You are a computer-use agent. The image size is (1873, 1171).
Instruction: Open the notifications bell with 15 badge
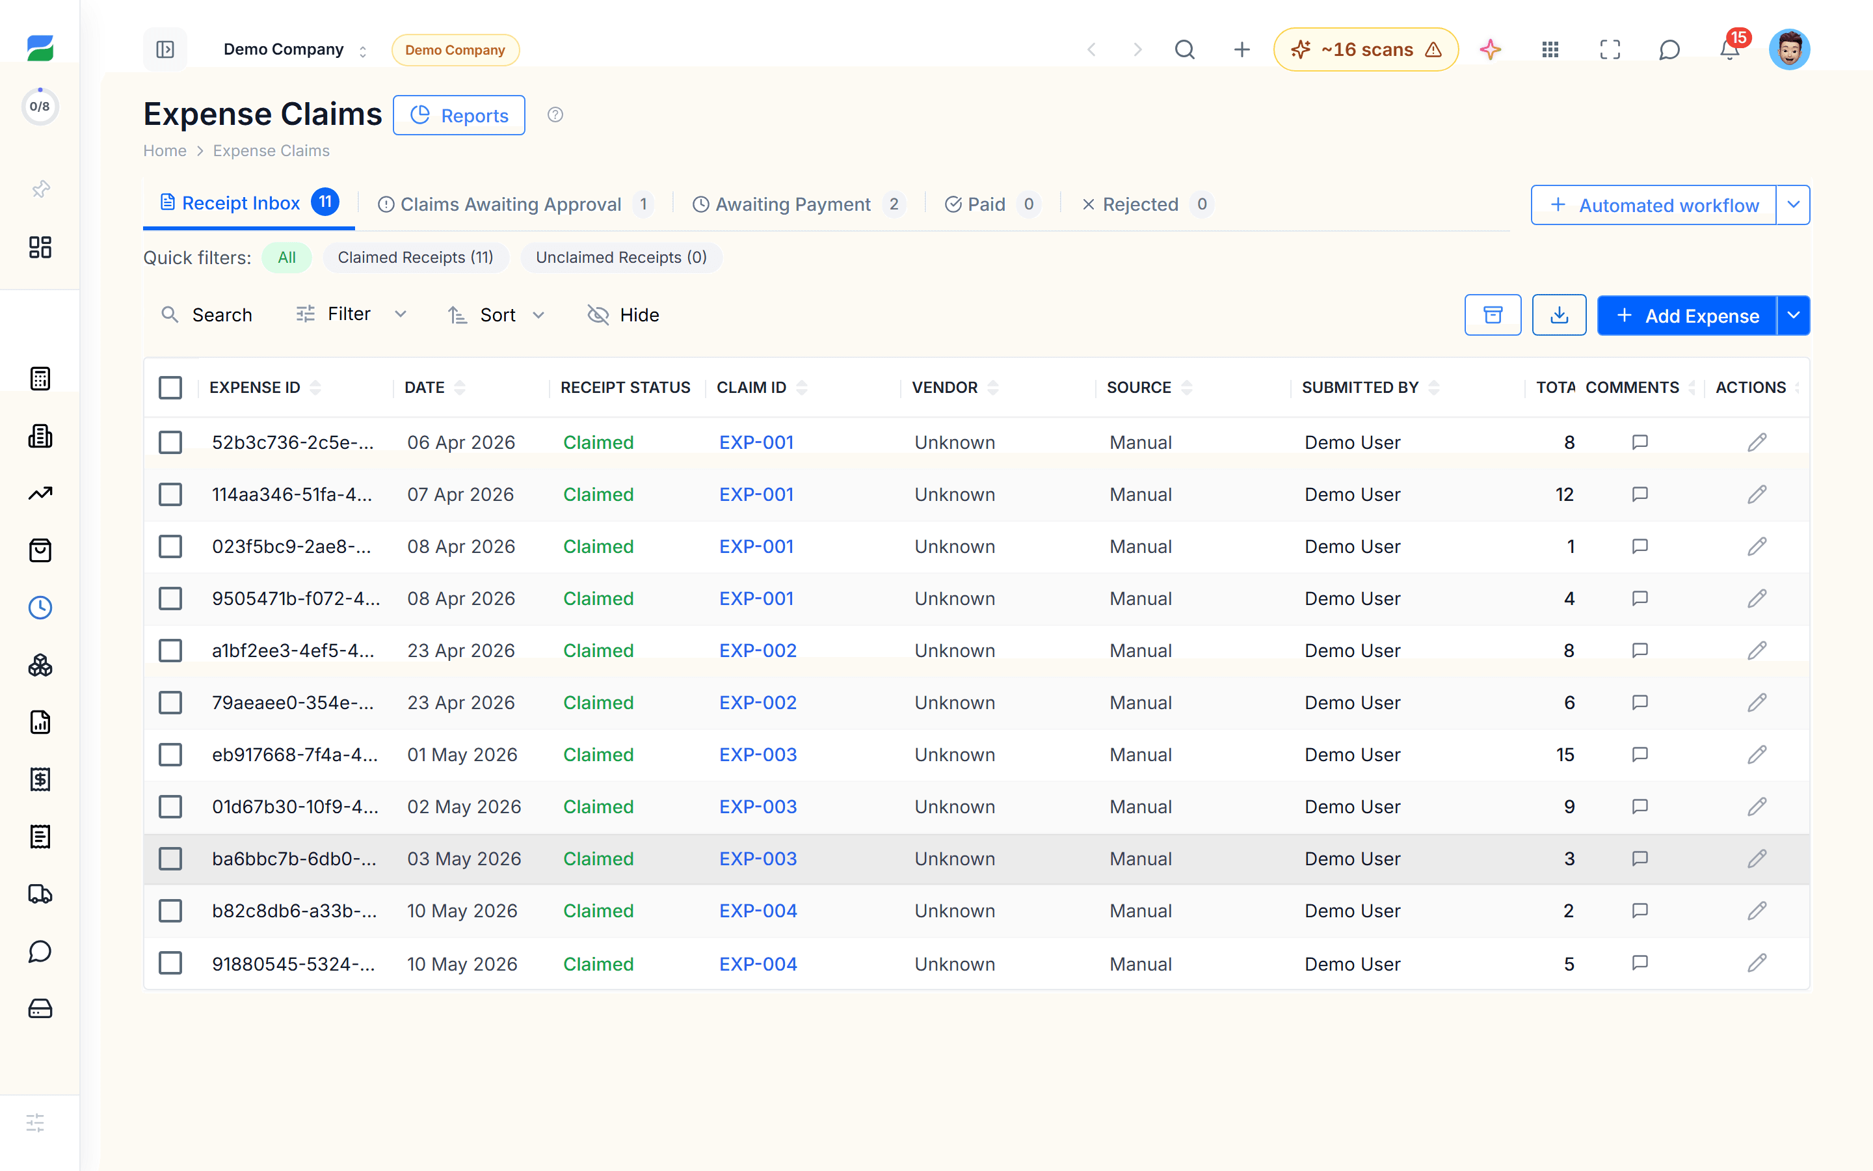pyautogui.click(x=1730, y=49)
